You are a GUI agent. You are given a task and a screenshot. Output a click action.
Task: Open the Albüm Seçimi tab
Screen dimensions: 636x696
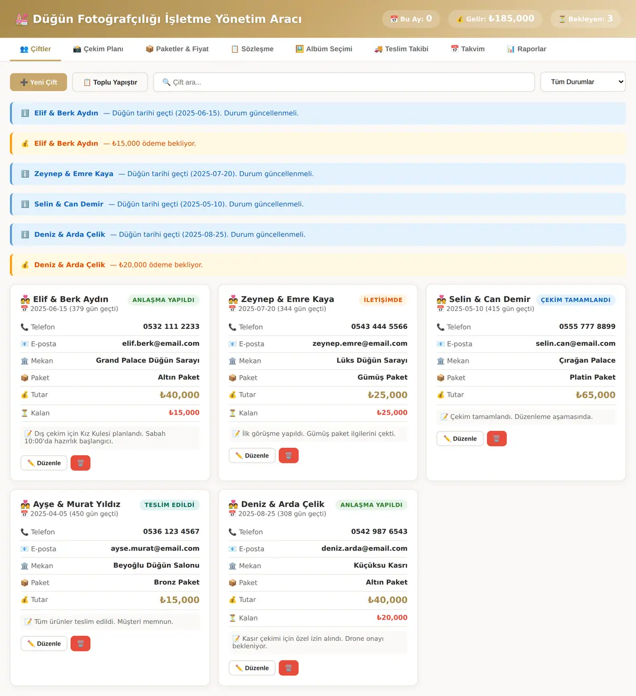pos(324,49)
